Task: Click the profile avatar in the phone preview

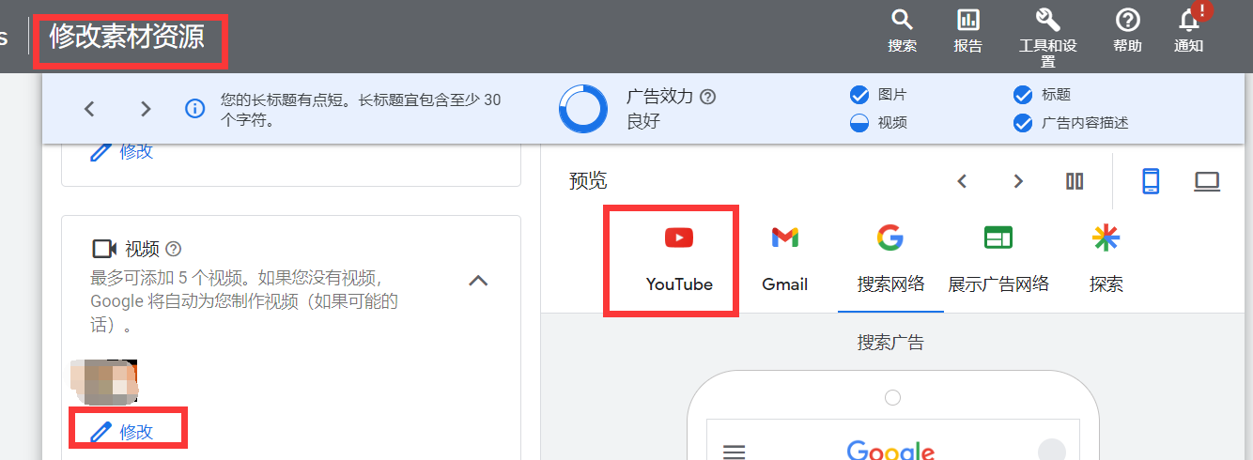Action: point(1052,451)
